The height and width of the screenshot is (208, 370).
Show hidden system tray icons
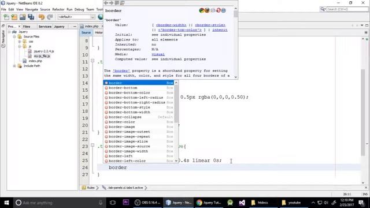[x=313, y=203]
